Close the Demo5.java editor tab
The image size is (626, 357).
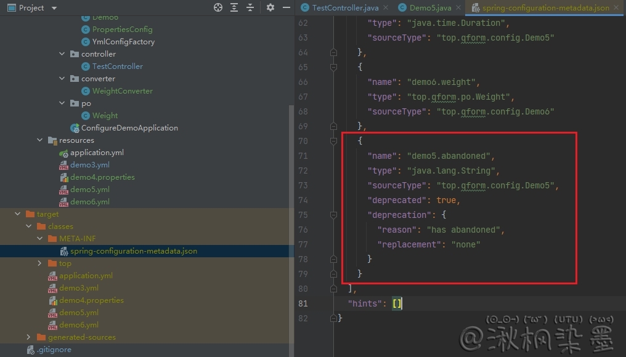click(458, 8)
